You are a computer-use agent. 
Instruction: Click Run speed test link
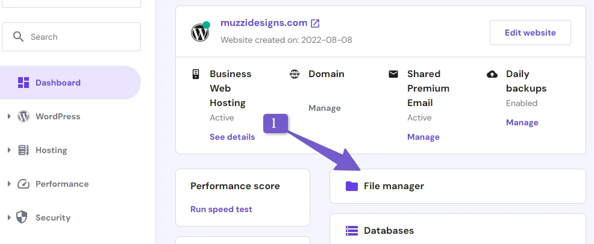pyautogui.click(x=221, y=209)
